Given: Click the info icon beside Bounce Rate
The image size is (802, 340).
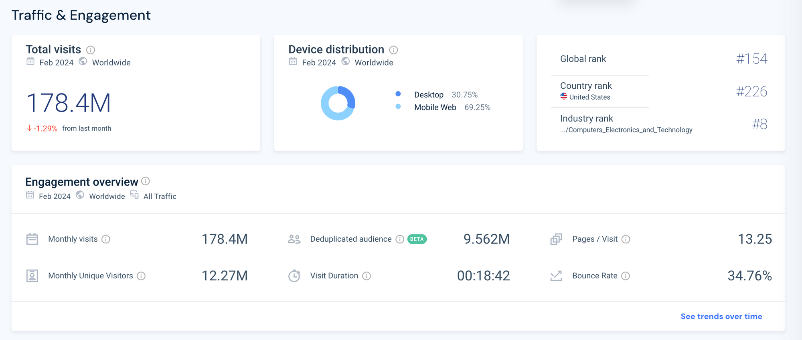Looking at the screenshot, I should pos(626,276).
